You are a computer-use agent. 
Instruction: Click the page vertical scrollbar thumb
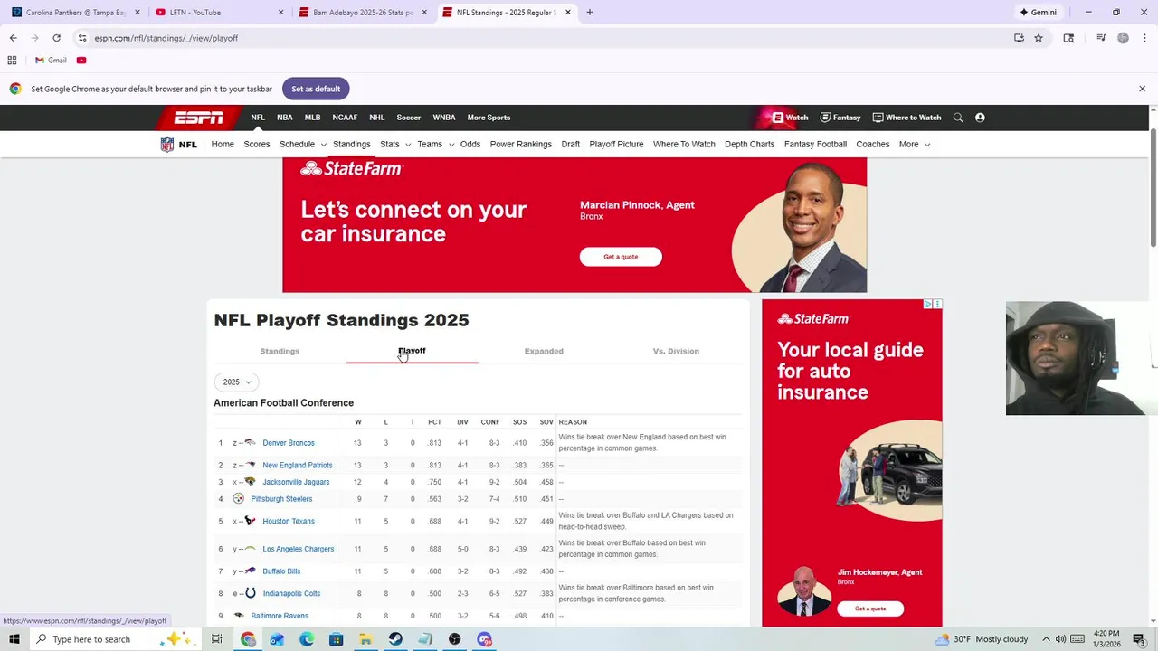click(x=1153, y=187)
